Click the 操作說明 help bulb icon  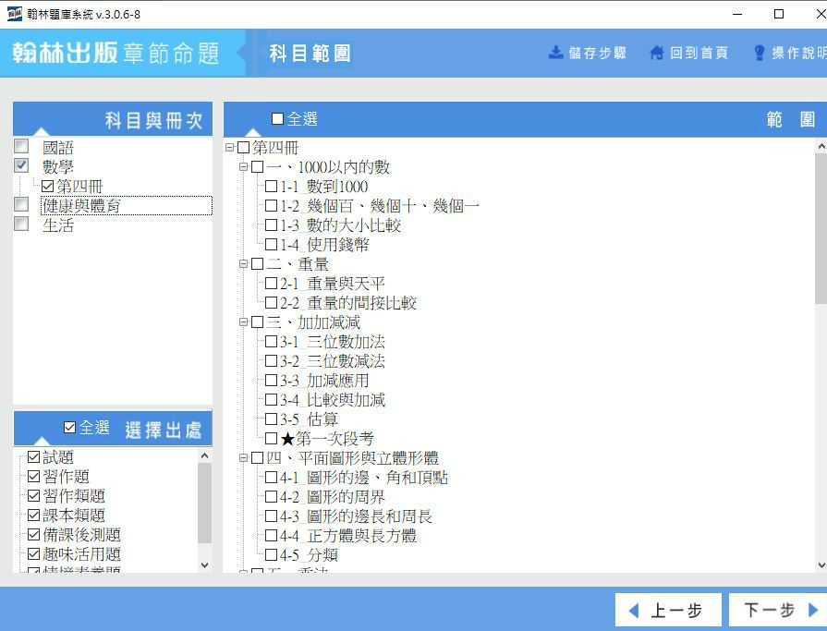pos(760,52)
